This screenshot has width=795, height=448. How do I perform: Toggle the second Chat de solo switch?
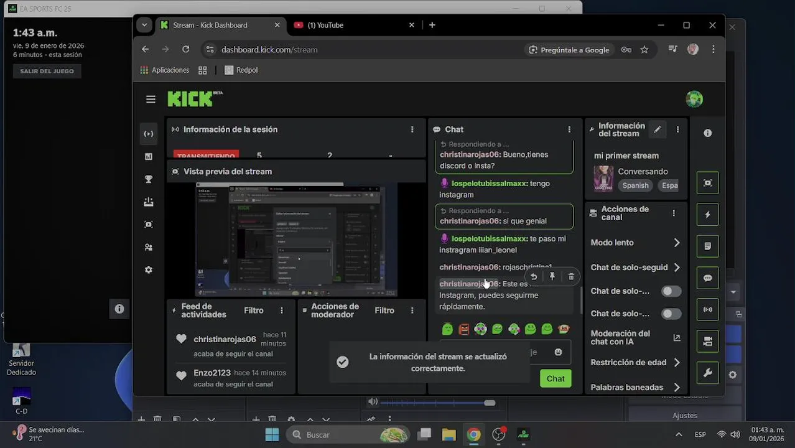pyautogui.click(x=671, y=314)
